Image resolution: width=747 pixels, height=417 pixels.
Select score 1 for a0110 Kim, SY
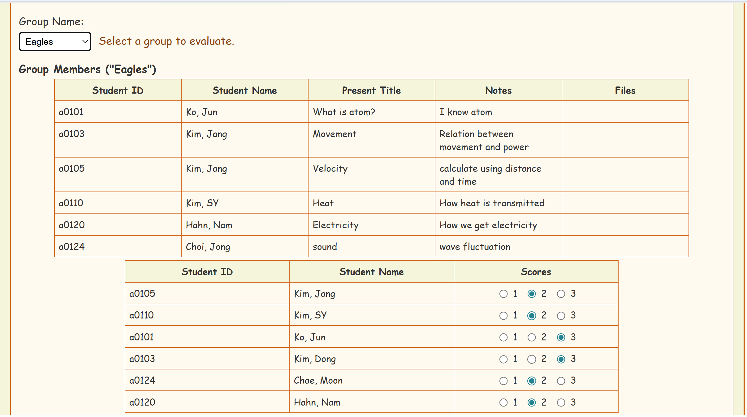click(x=503, y=316)
